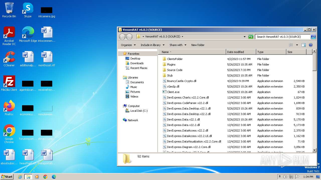Screen dimensions: 321x180
Task: Click the Search VenomRAT search field
Action: tap(283, 37)
